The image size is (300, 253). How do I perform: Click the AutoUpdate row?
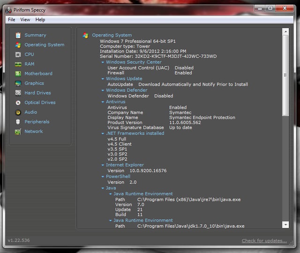178,84
